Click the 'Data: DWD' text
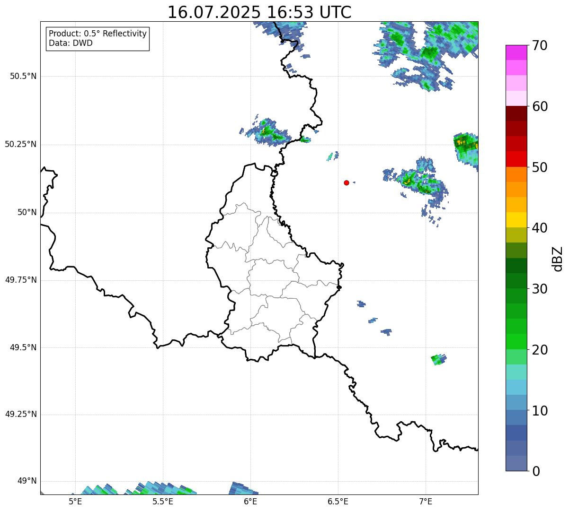 click(71, 43)
